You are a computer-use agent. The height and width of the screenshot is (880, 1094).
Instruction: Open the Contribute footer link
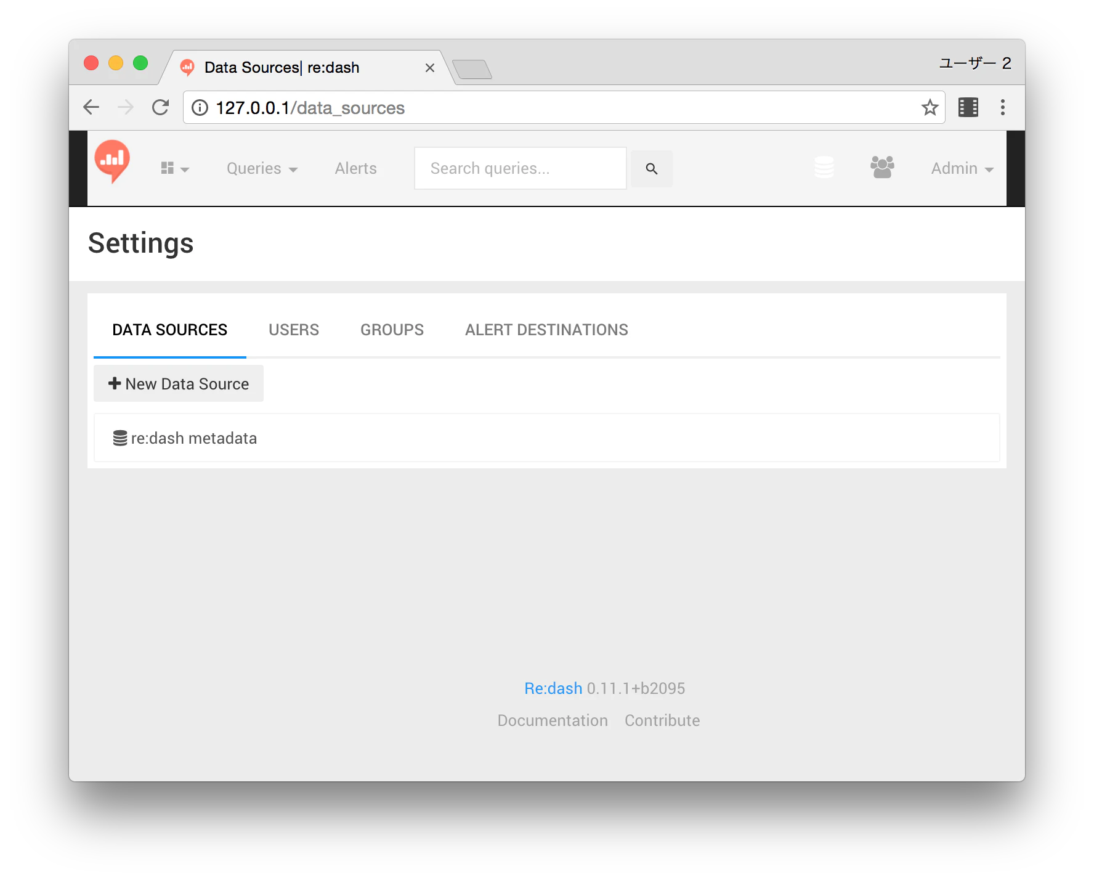662,720
